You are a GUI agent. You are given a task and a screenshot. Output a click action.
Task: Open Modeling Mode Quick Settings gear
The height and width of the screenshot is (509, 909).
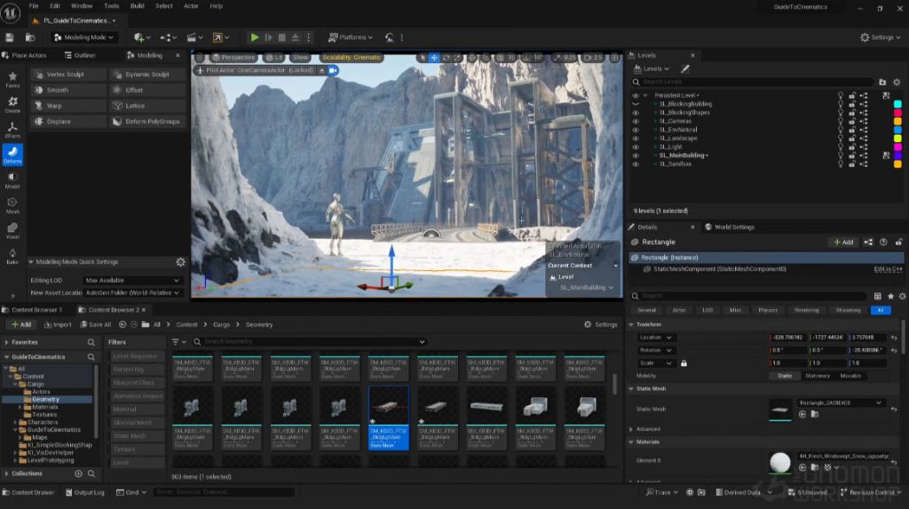click(x=180, y=262)
